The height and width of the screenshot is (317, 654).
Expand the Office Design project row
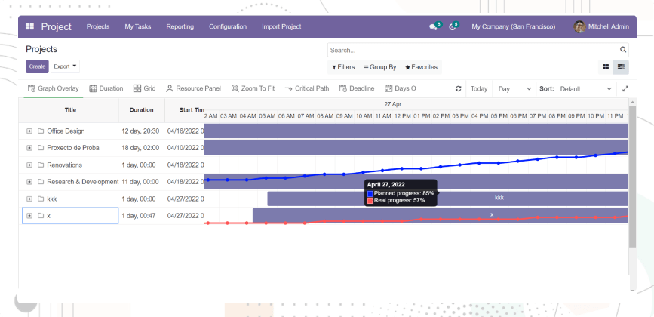[x=29, y=131]
